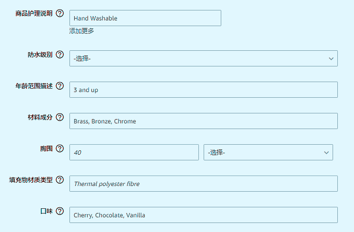The height and width of the screenshot is (232, 354).
Task: Click the 材料成分 question mark icon
Action: click(60, 117)
